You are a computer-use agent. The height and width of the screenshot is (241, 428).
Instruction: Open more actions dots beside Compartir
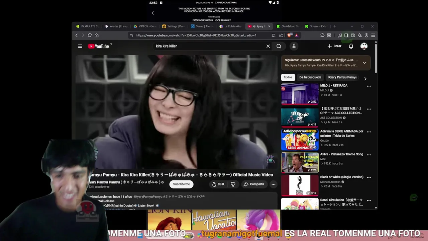point(273,184)
